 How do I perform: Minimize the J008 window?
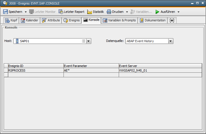pos(192,3)
